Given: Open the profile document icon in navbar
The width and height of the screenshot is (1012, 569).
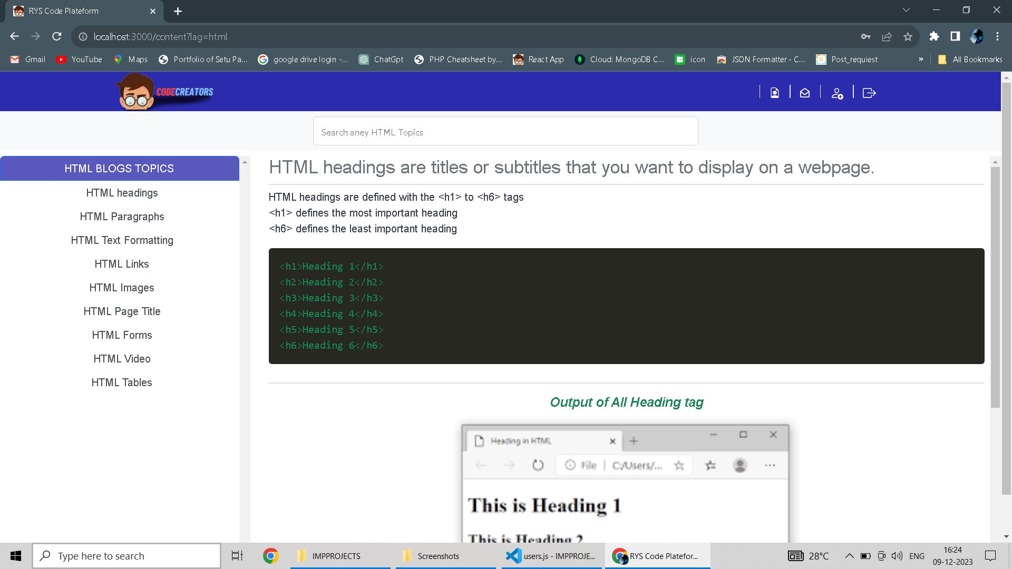Looking at the screenshot, I should click(774, 93).
